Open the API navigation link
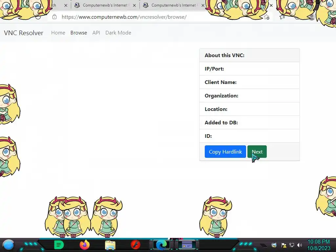Image resolution: width=336 pixels, height=252 pixels. pyautogui.click(x=96, y=33)
